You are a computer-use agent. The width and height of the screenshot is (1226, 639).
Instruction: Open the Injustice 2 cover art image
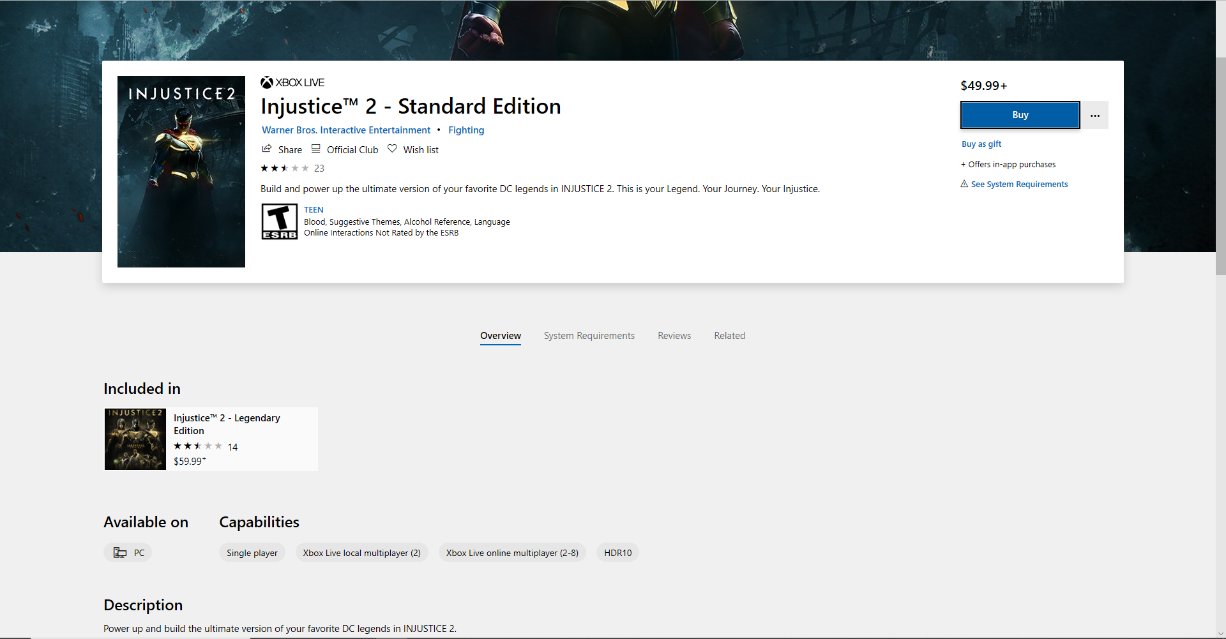click(181, 172)
